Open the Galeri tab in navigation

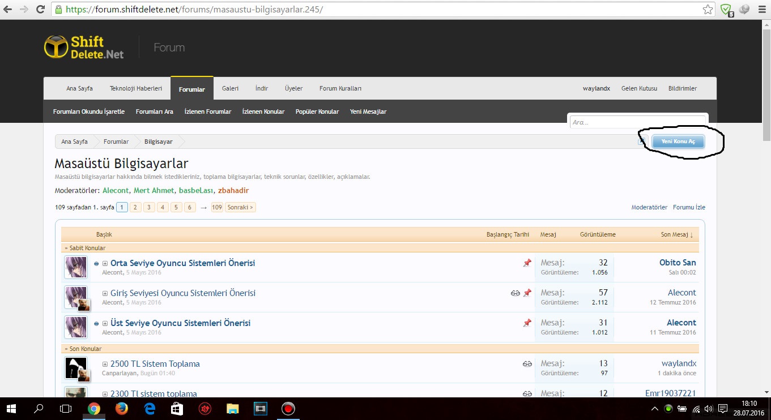(230, 88)
